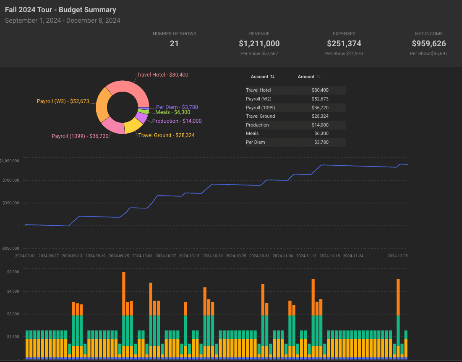The image size is (462, 362).
Task: Click the green Meals donut slice
Action: click(144, 111)
